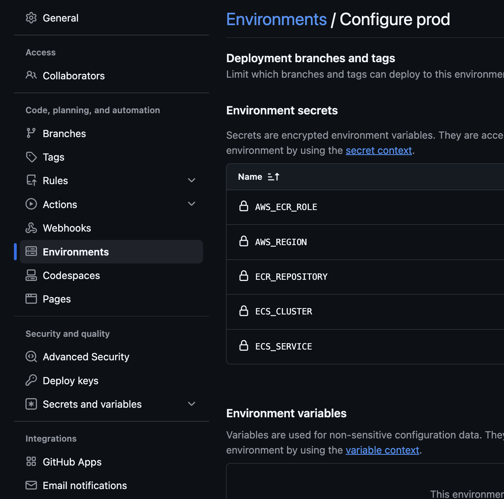Open the variable context link

(382, 450)
